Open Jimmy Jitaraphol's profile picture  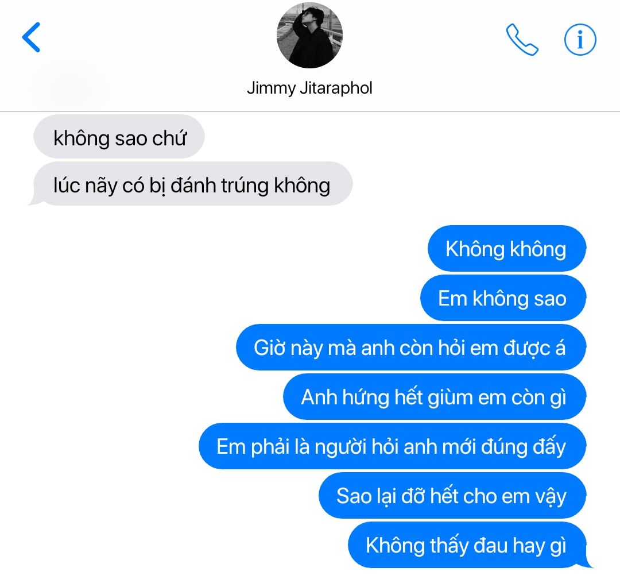point(309,35)
